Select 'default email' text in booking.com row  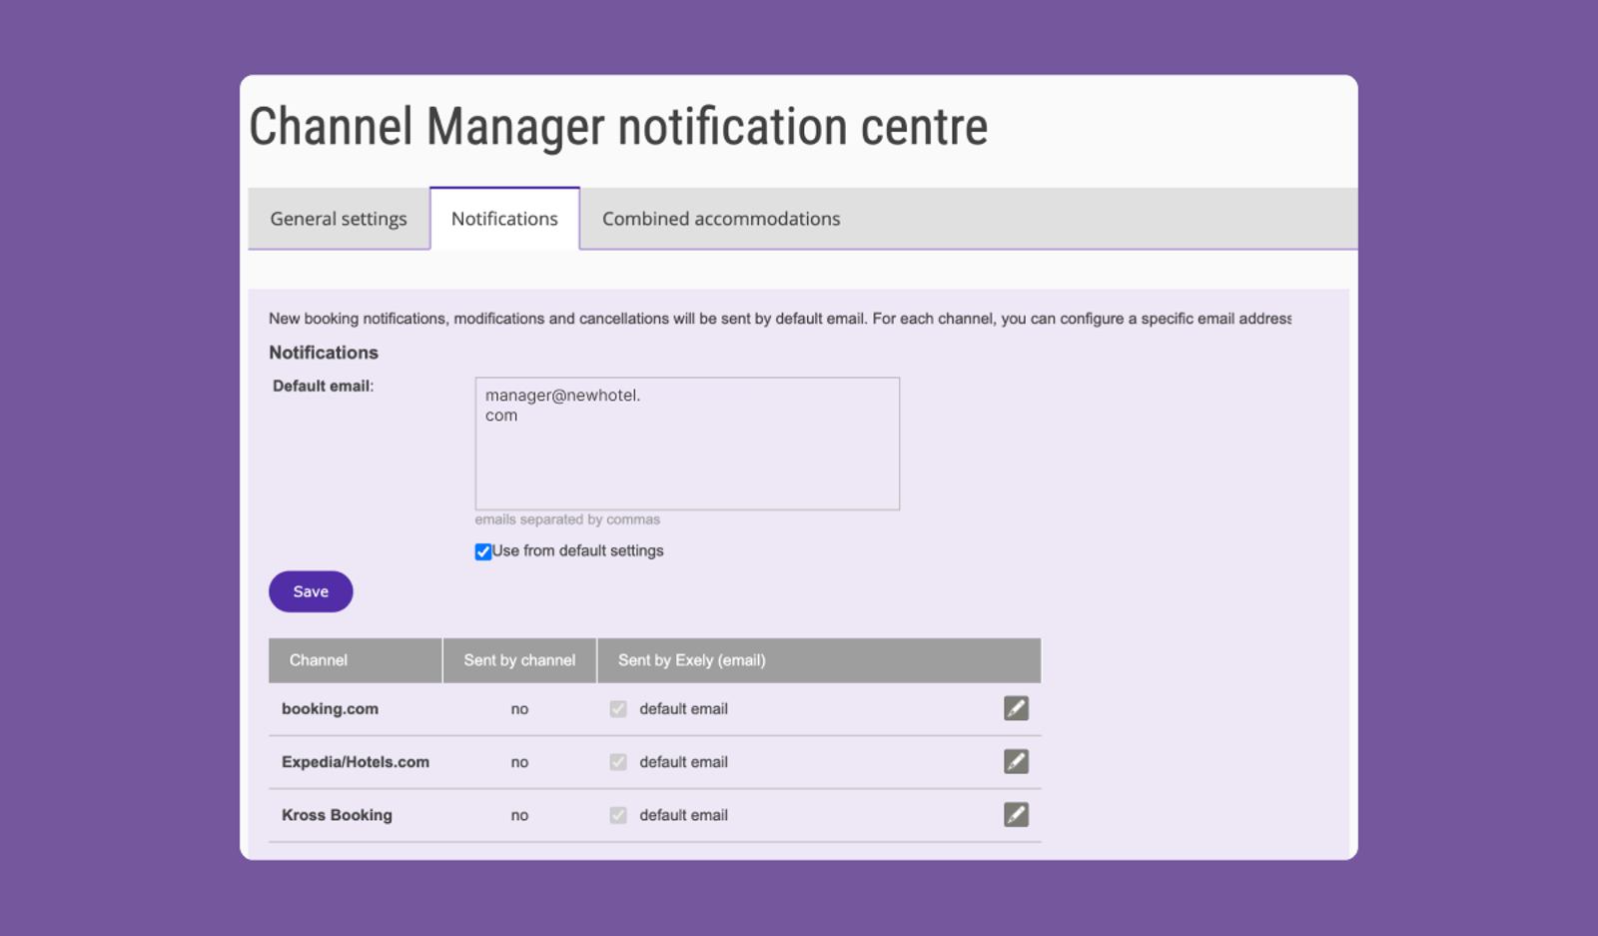[x=683, y=708]
